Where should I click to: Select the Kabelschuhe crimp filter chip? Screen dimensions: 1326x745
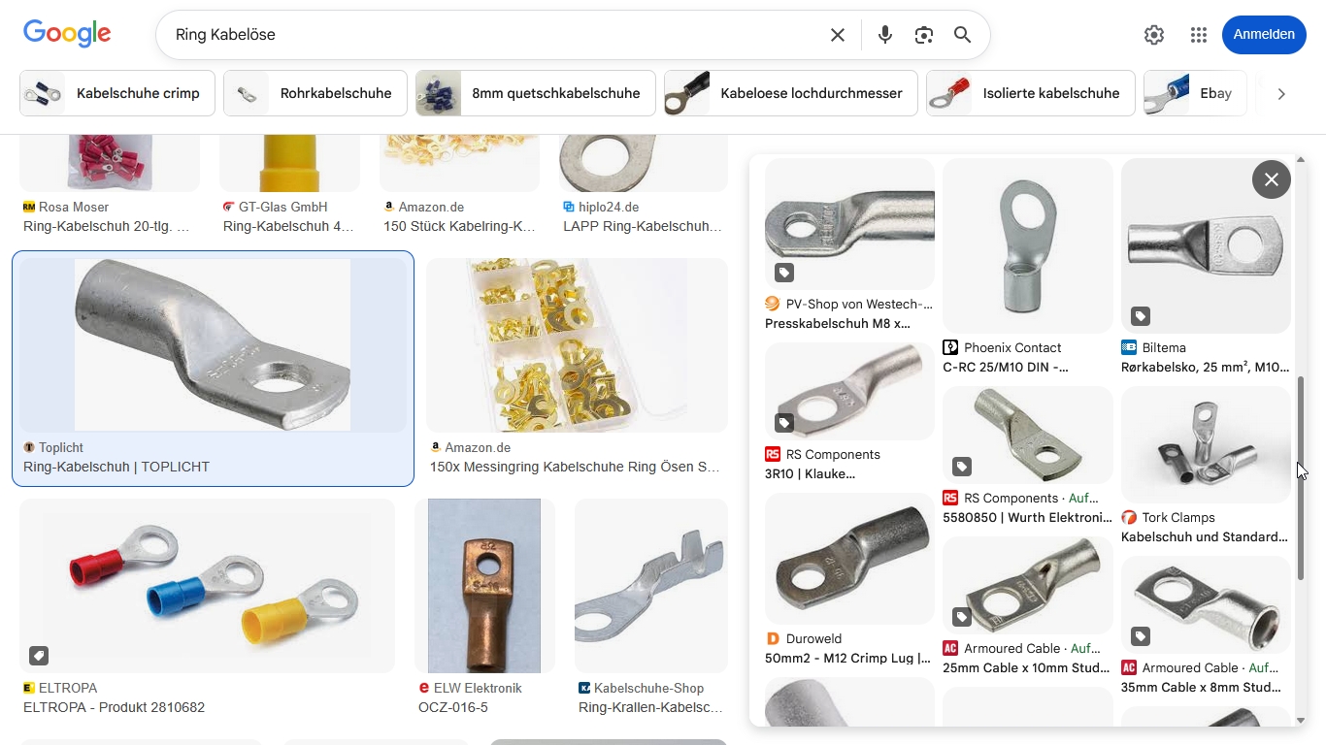point(117,93)
